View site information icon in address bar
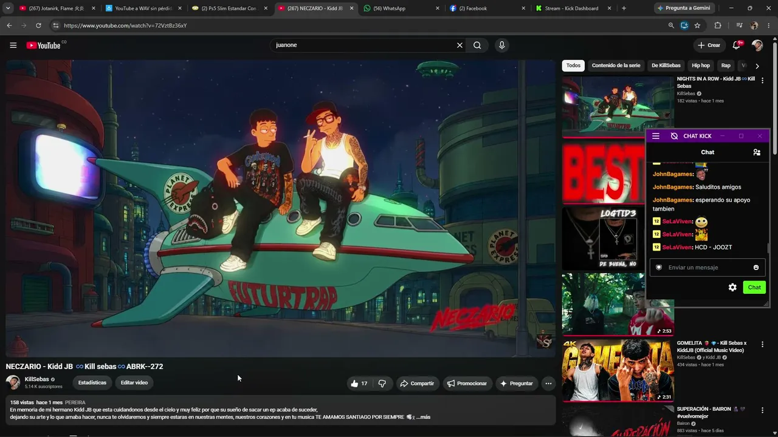 click(x=55, y=25)
